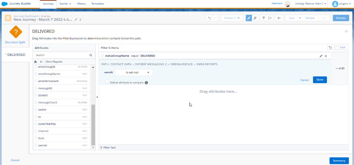The image size is (354, 165).
Task: Click the Done button
Action: (x=320, y=80)
